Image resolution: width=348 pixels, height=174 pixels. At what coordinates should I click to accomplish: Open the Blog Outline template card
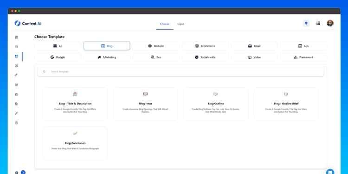pos(216,103)
